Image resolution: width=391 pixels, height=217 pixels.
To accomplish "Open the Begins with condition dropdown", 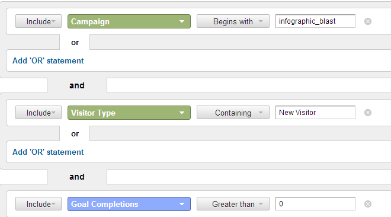I will click(233, 21).
